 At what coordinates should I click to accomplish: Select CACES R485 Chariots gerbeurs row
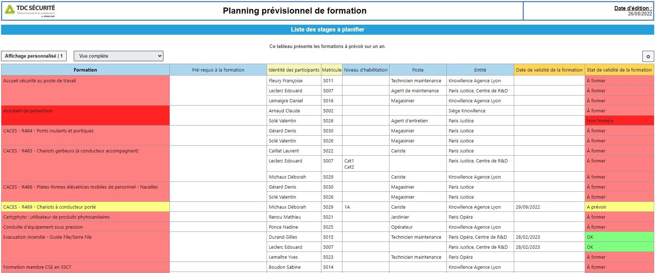tap(85, 164)
